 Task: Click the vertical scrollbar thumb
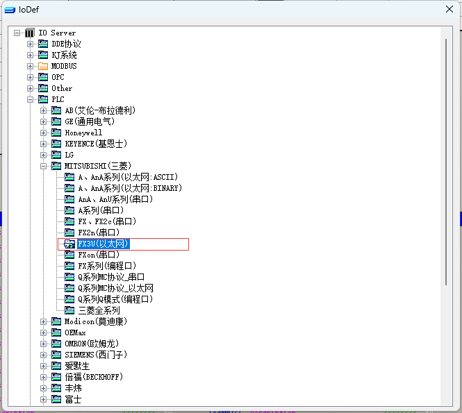tap(446, 162)
